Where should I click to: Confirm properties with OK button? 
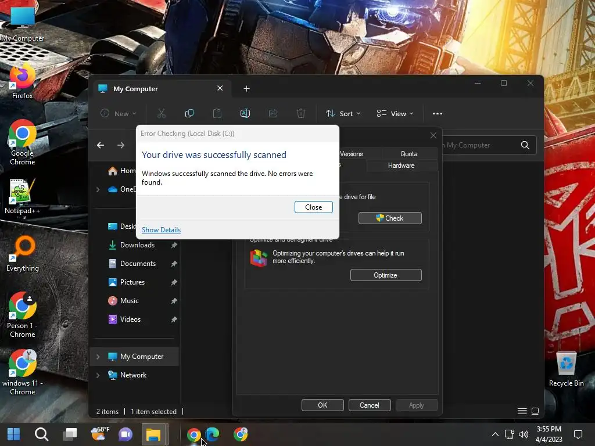point(322,405)
